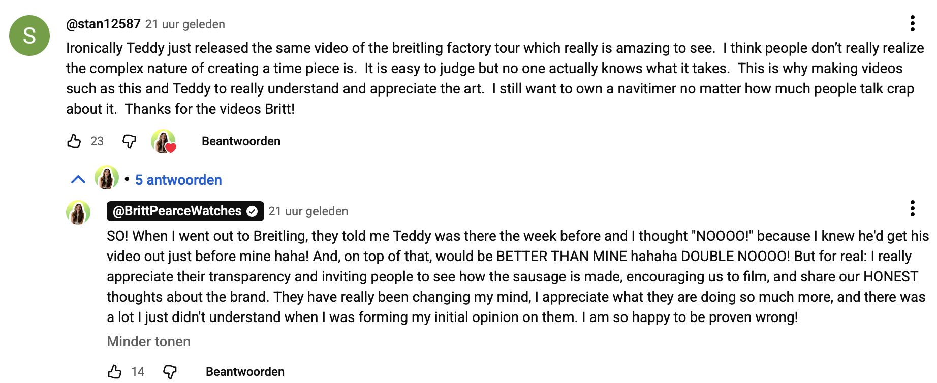Click BrittPearceWatches avatar beside the reply
937x383 pixels.
(x=78, y=212)
